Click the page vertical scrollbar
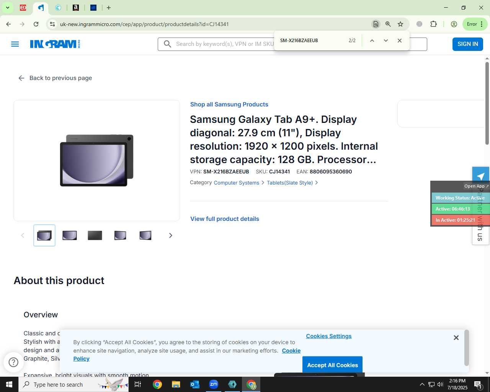Image resolution: width=490 pixels, height=392 pixels. click(x=487, y=103)
